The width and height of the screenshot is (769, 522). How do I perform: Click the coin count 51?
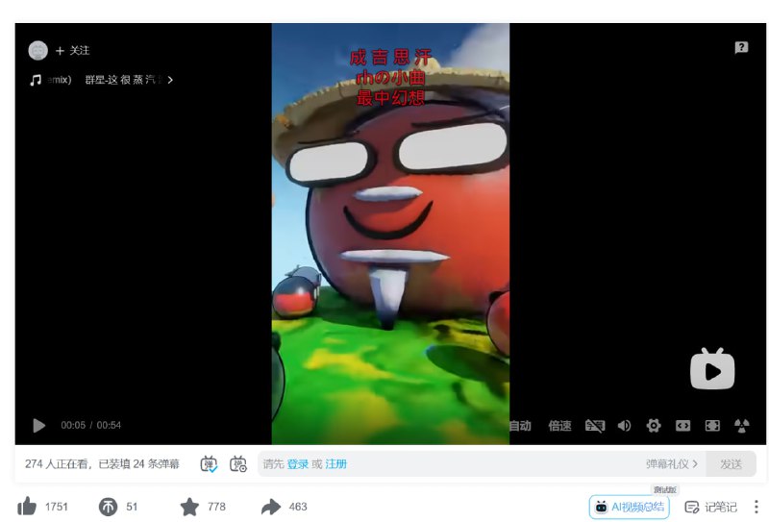132,507
